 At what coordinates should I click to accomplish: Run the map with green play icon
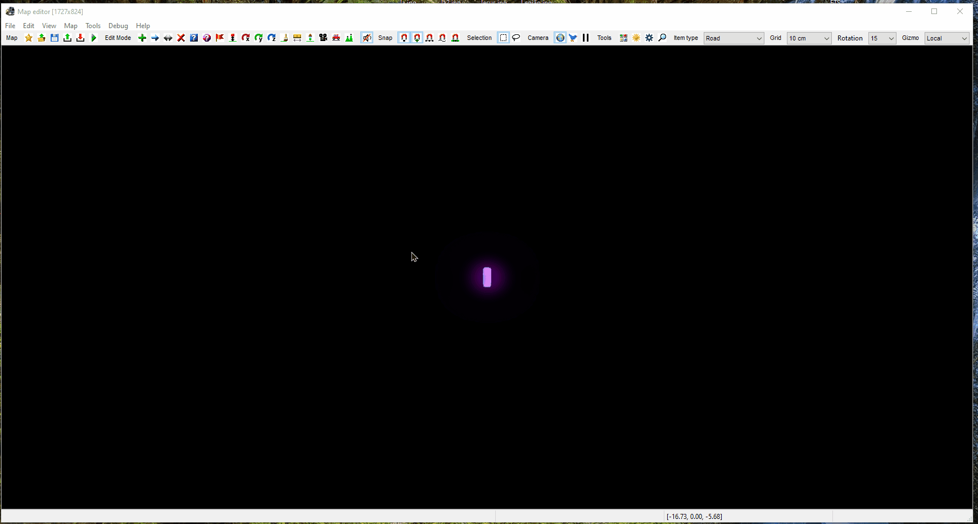pyautogui.click(x=94, y=38)
